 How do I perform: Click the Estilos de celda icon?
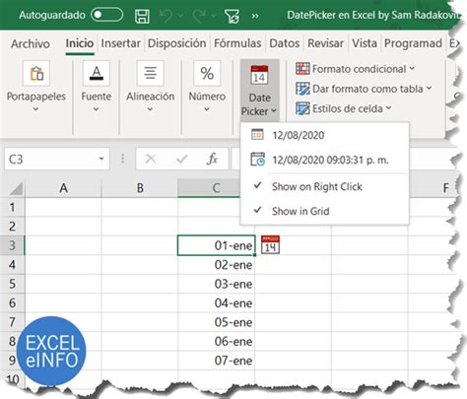click(302, 108)
